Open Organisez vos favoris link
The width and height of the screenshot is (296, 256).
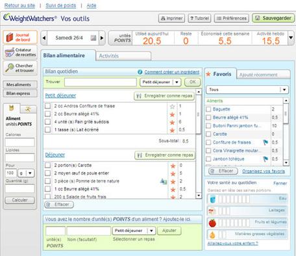click(x=264, y=172)
